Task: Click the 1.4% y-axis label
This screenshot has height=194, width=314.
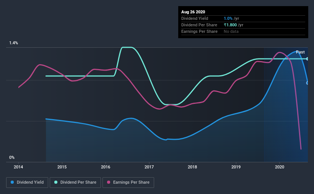Action: pos(14,43)
